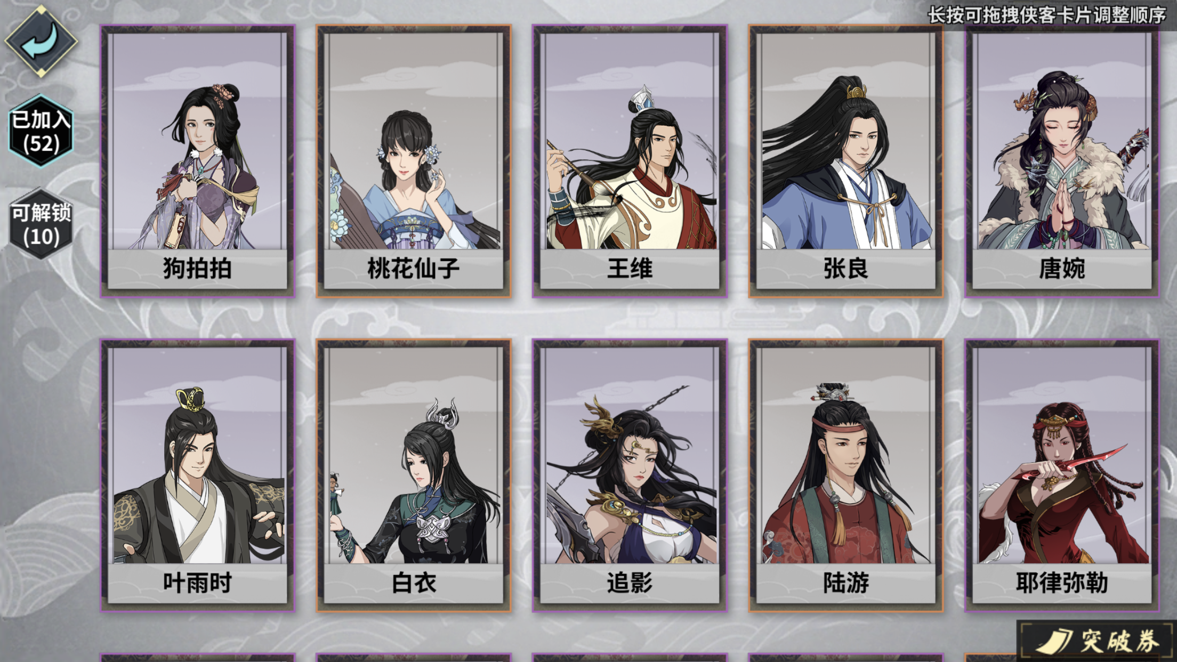This screenshot has width=1177, height=662.
Task: Switch to the 已加入 (52) tab
Action: [x=41, y=131]
